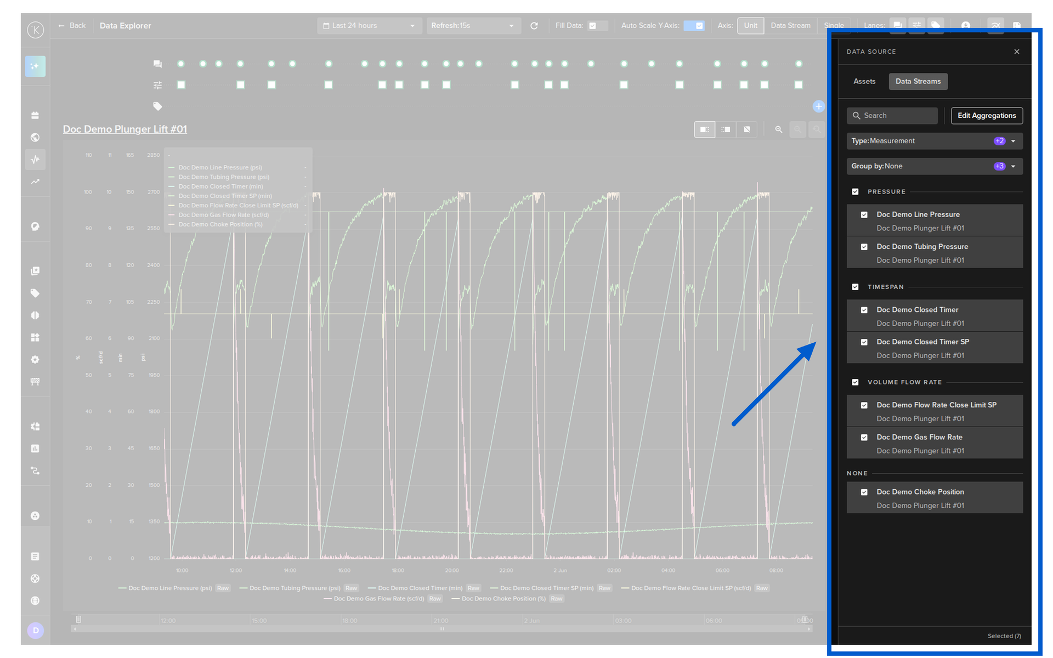Select the Data Stream axis option
This screenshot has width=1053, height=658.
coord(790,26)
